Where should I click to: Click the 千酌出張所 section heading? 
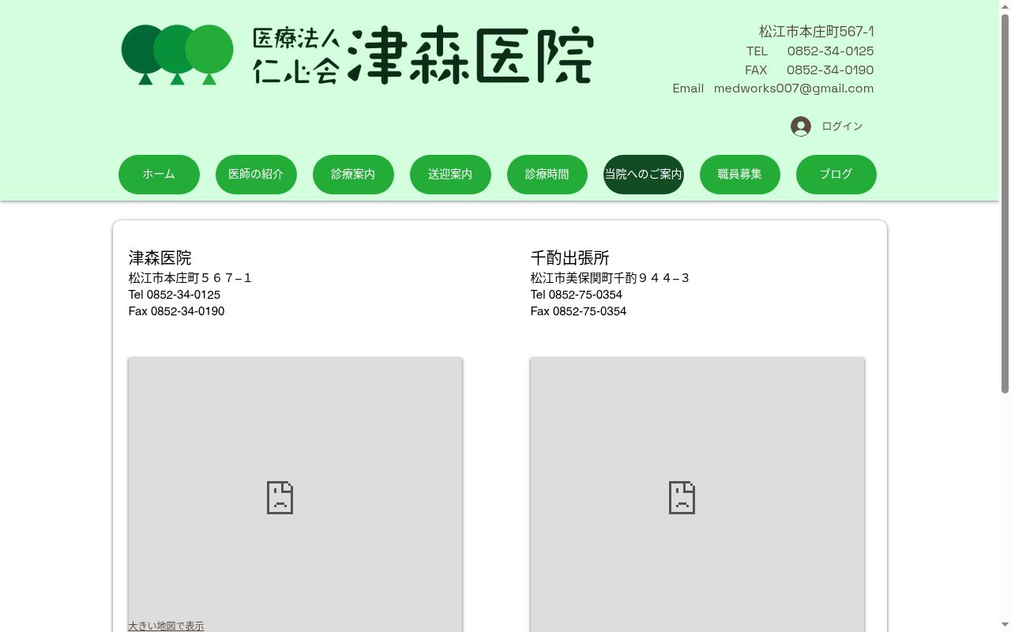(x=570, y=258)
